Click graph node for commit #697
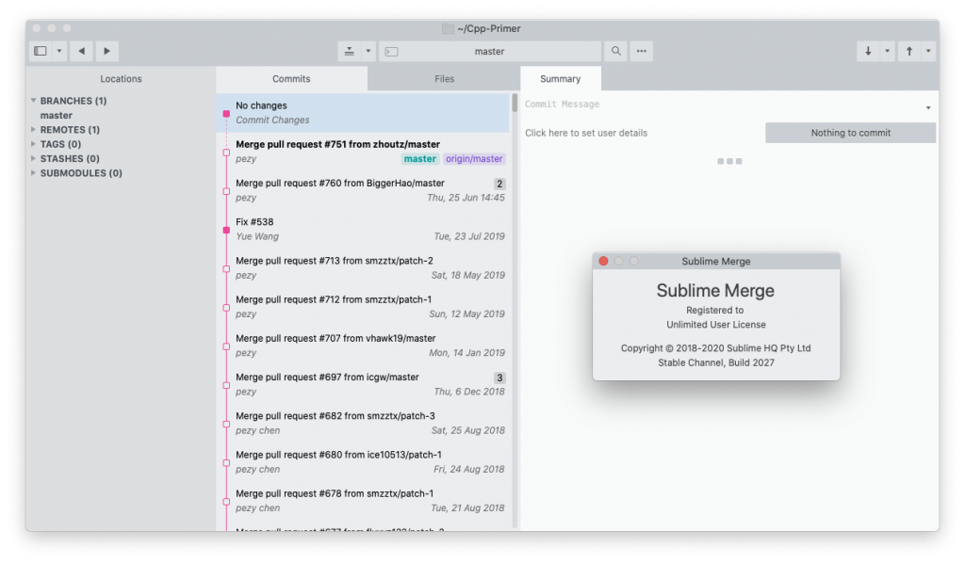Viewport: 965px width, 563px height. [x=226, y=385]
